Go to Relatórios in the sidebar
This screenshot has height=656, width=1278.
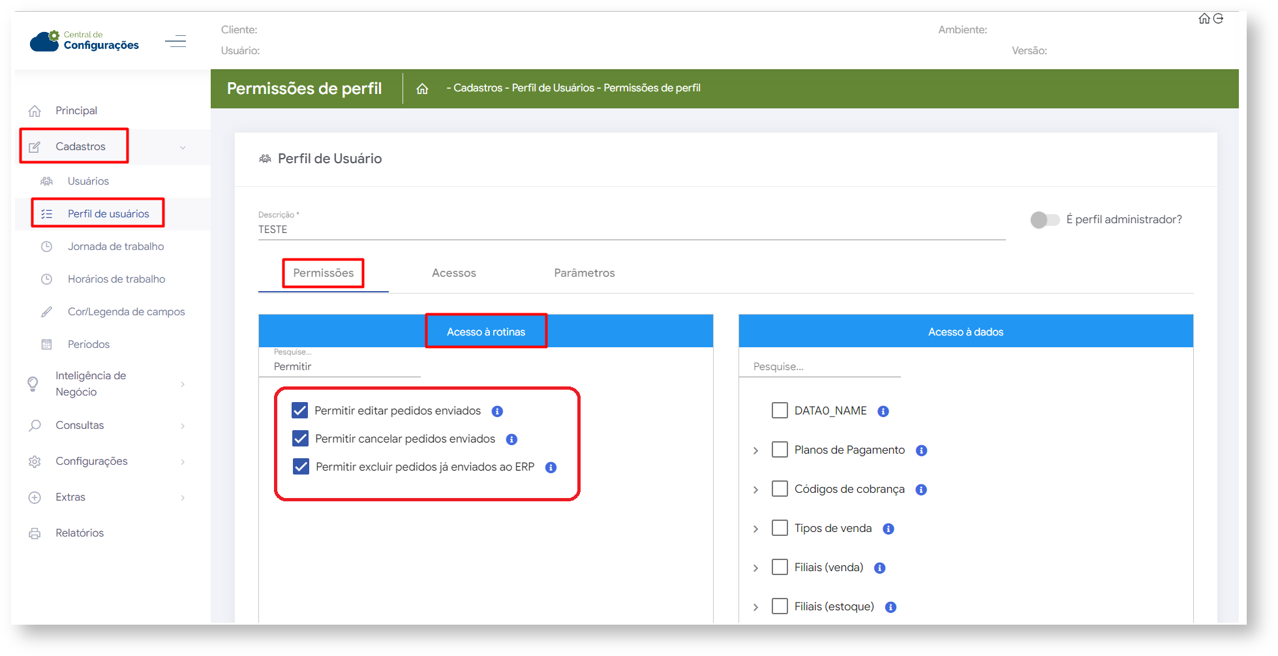[x=80, y=533]
